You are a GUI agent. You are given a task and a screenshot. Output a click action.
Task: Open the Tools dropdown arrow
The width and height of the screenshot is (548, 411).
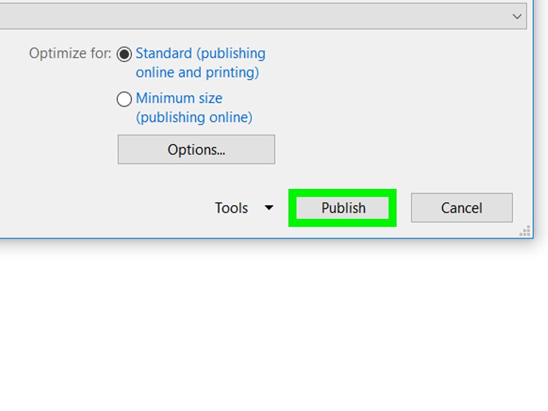pos(269,208)
